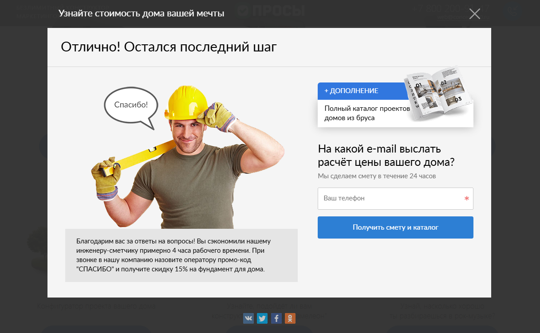Click the '+ ДОПОЛНЕНИЕ' label
This screenshot has height=333, width=540.
351,91
